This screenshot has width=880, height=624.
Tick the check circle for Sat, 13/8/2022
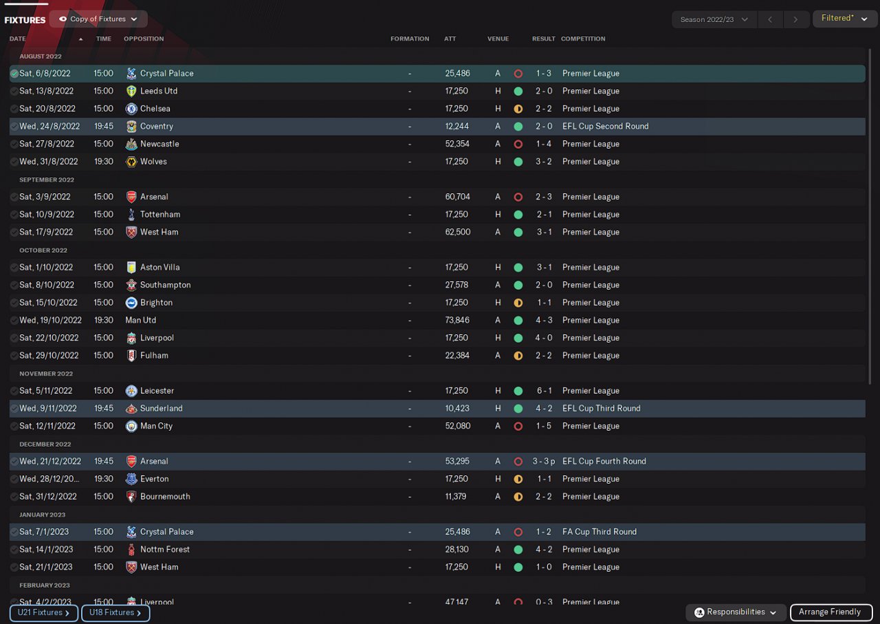tap(14, 91)
